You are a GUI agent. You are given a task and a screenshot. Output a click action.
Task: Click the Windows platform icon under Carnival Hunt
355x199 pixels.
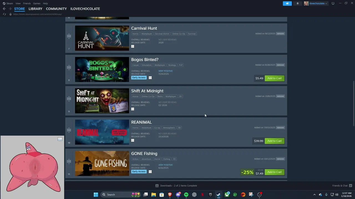(x=133, y=46)
